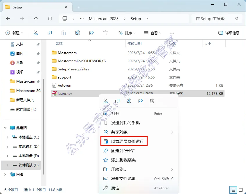
Task: Open the 共享对象 submenu
Action: click(139, 132)
